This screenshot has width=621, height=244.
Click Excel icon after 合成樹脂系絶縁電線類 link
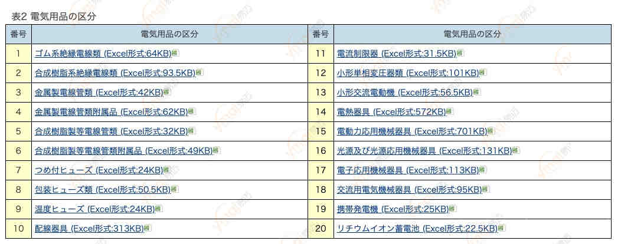pyautogui.click(x=198, y=72)
